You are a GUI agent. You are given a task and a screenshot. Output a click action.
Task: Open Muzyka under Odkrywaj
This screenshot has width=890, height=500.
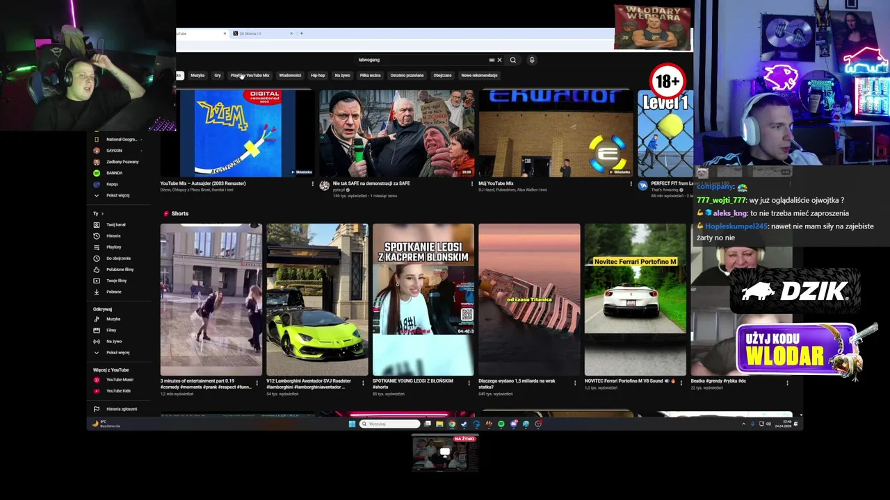pyautogui.click(x=113, y=319)
